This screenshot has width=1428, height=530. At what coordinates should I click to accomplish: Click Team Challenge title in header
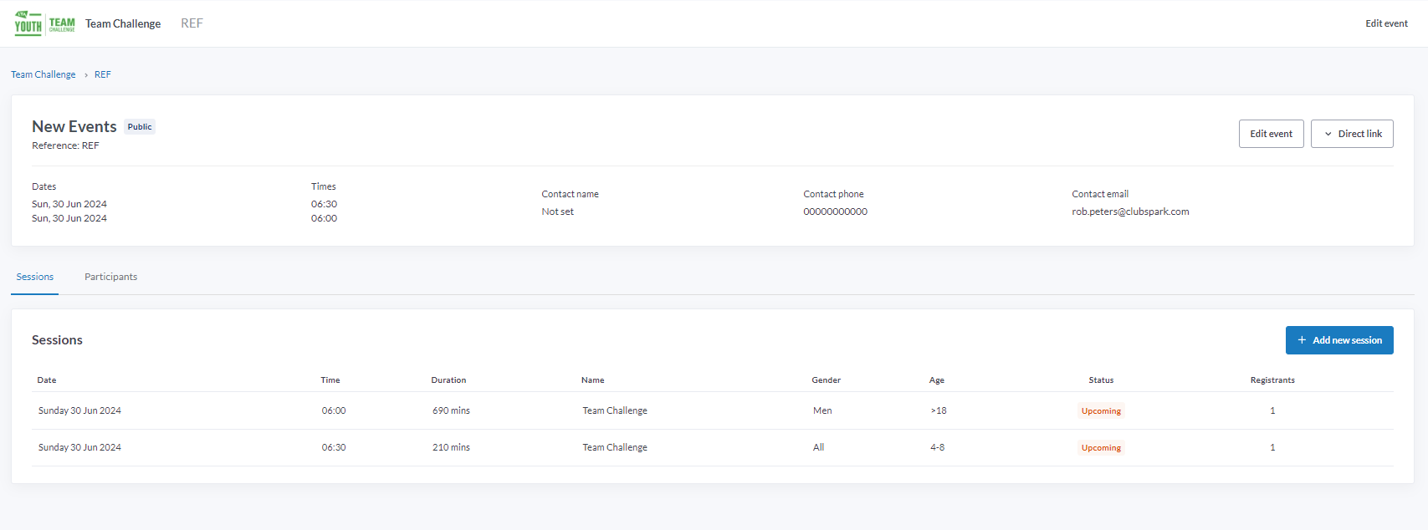123,23
